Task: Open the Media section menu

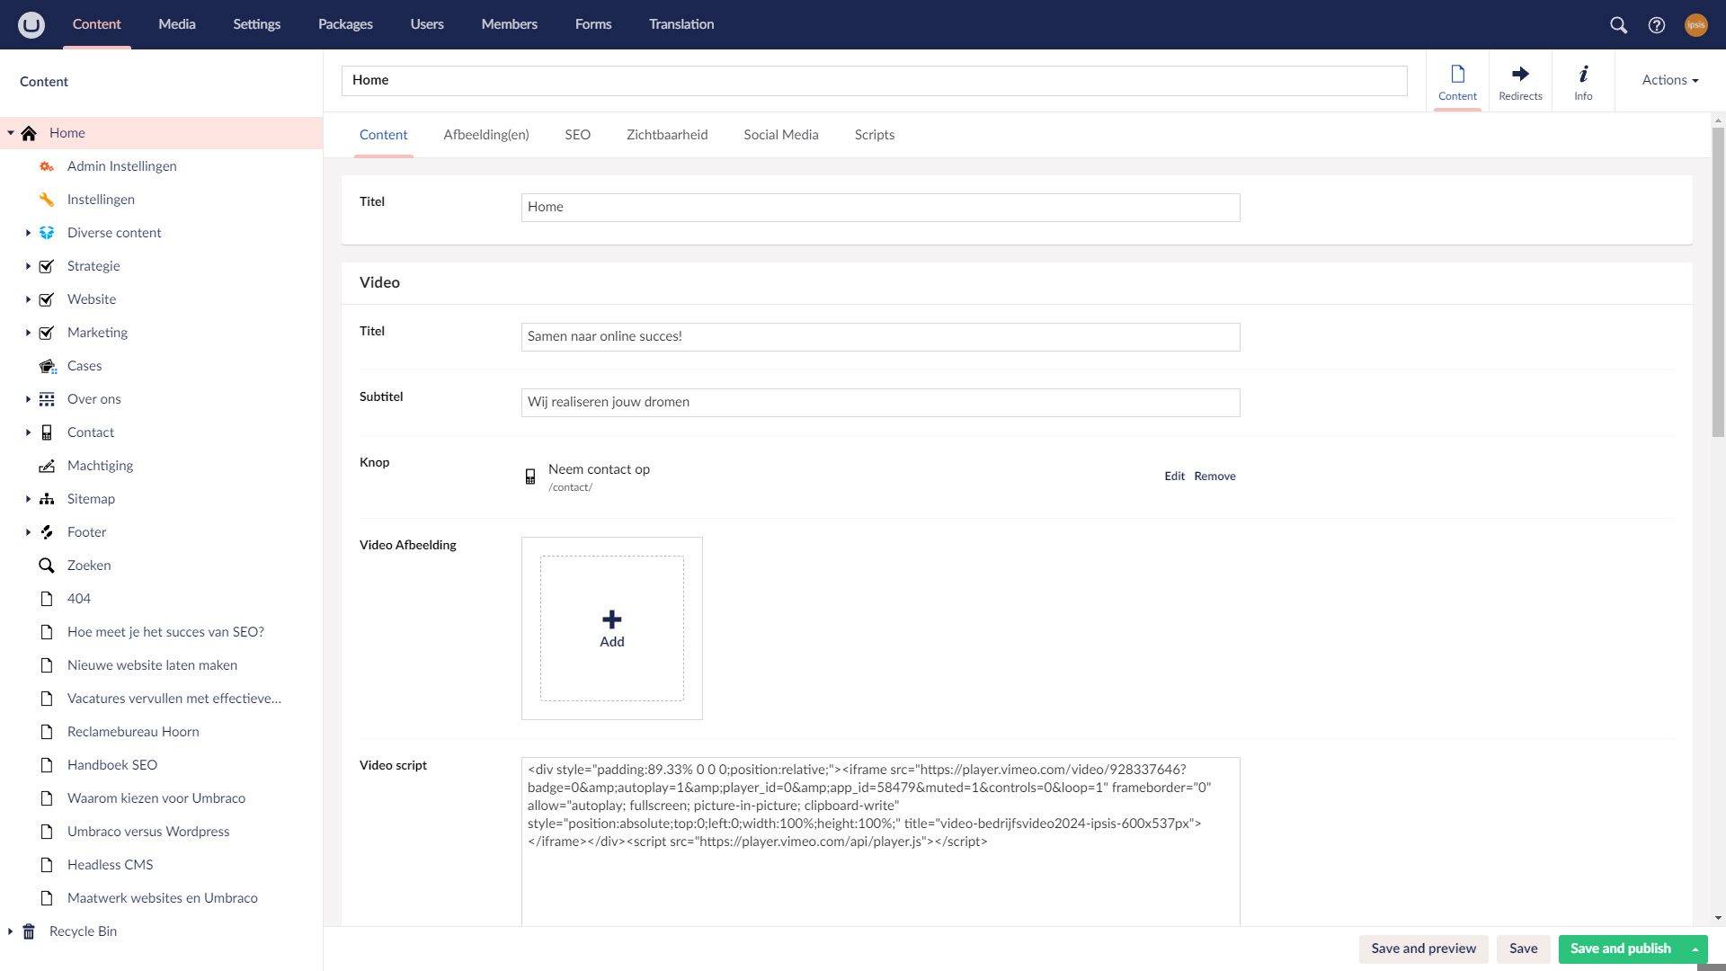Action: [x=176, y=24]
